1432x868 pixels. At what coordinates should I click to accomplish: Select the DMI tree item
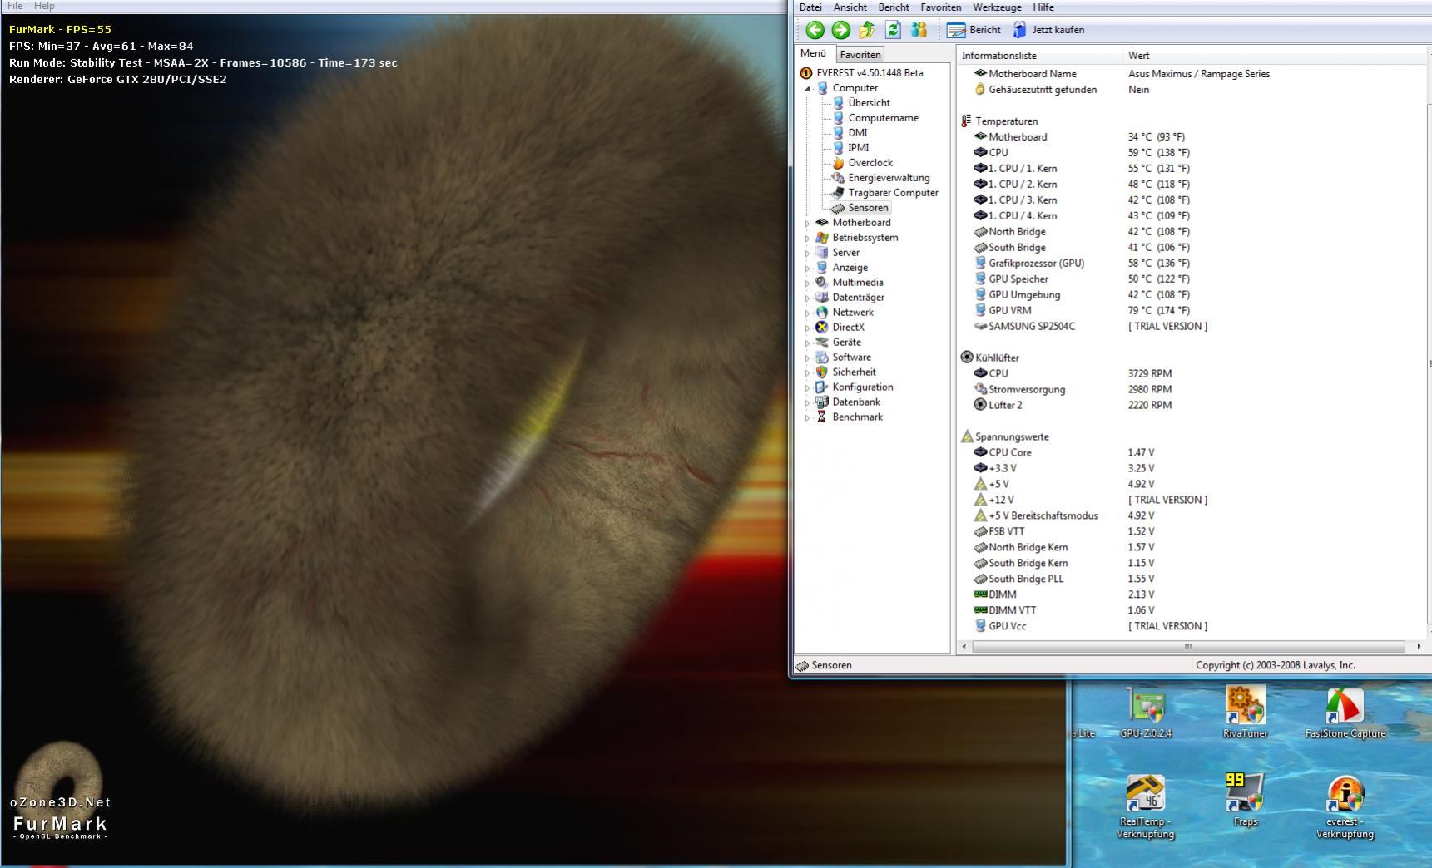pos(857,133)
